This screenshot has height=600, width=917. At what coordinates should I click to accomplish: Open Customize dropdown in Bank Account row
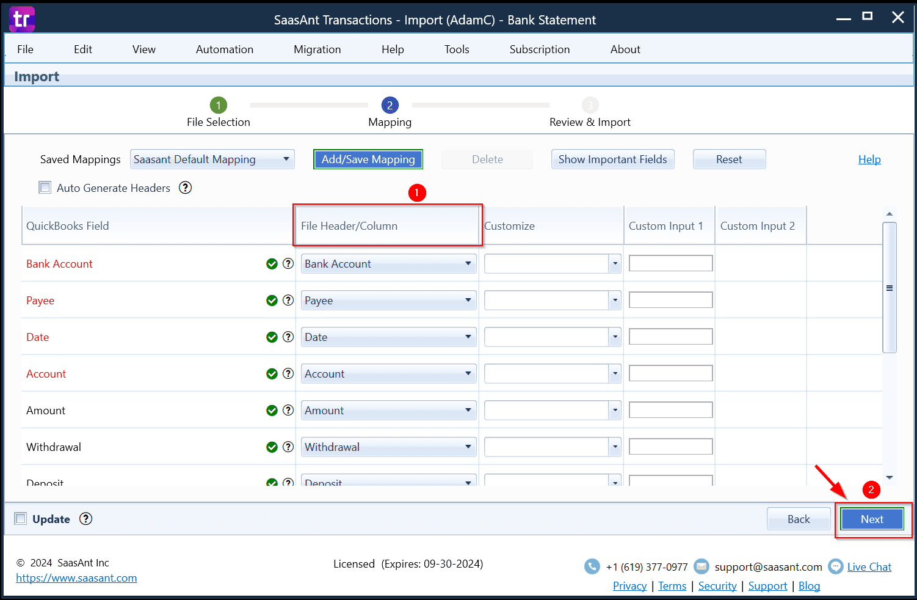615,263
